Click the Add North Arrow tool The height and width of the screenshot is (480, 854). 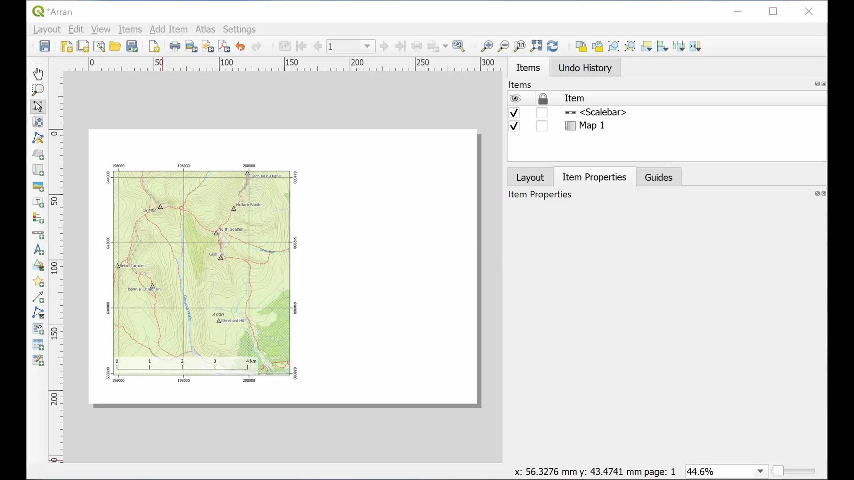click(38, 250)
